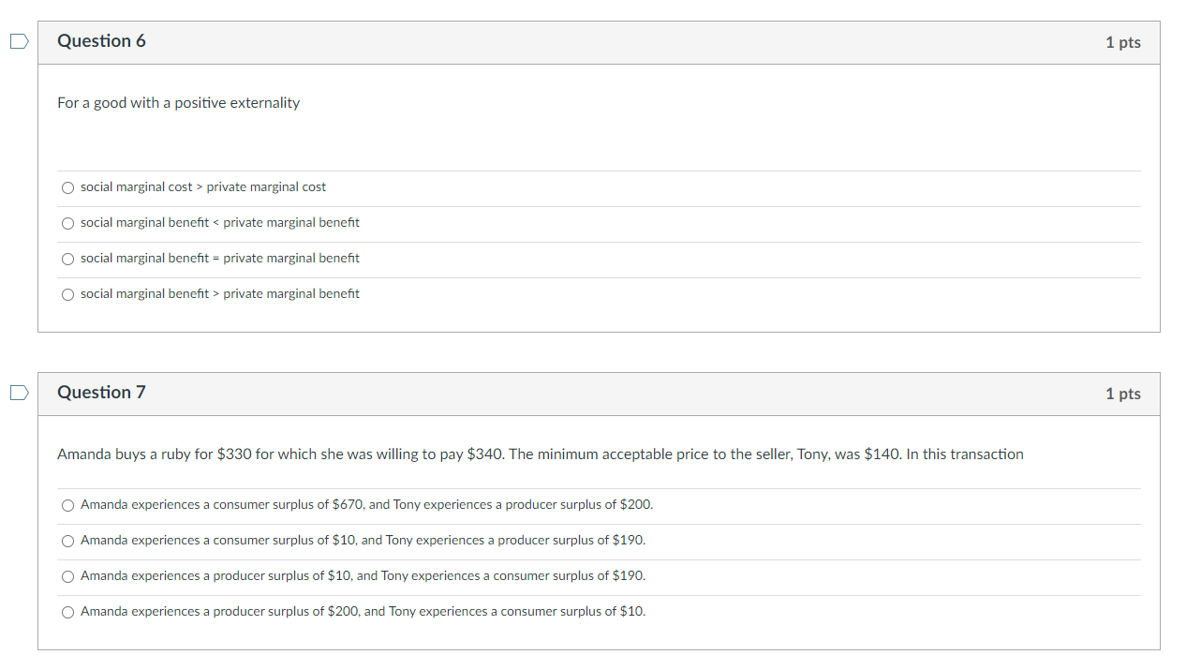Select 'social marginal benefit > private marginal benefit'
The image size is (1201, 670).
[67, 294]
